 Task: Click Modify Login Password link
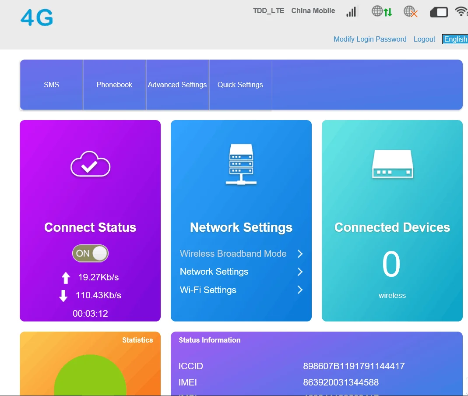tap(370, 39)
